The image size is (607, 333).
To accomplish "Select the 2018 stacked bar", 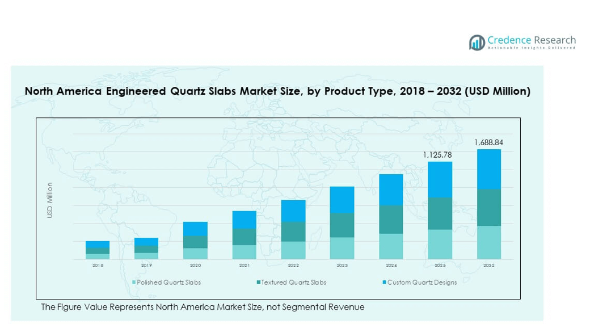I will tap(98, 250).
